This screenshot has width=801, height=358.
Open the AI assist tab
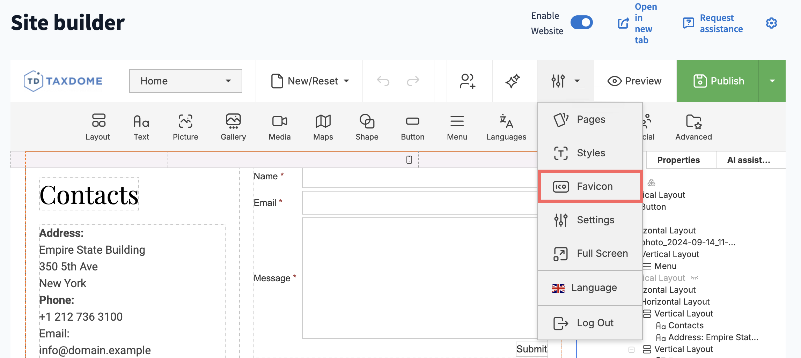749,160
